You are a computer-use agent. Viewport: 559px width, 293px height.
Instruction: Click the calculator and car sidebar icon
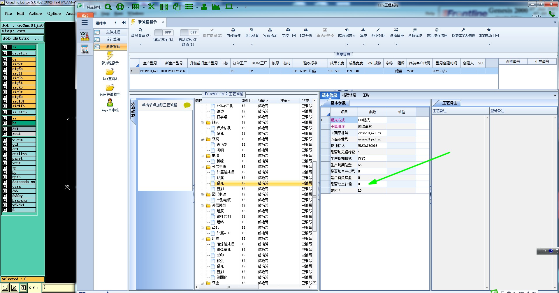point(85,49)
